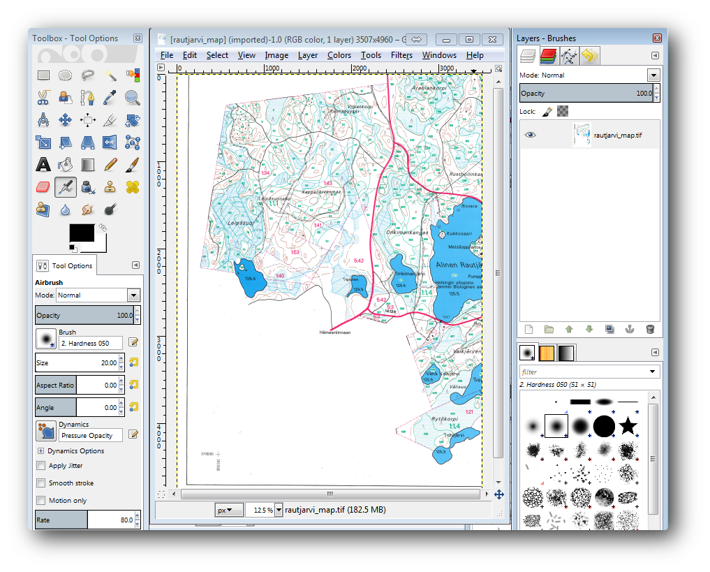Select the Text tool
This screenshot has height=572, width=710.
tap(43, 165)
